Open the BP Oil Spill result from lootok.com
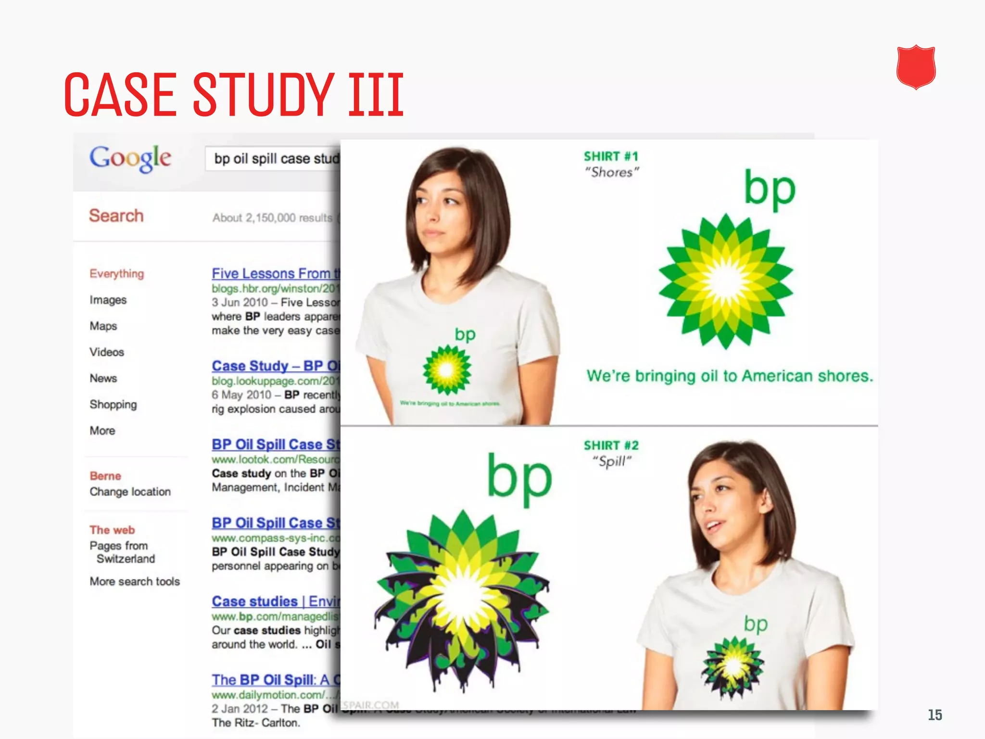The image size is (985, 739). [x=276, y=444]
